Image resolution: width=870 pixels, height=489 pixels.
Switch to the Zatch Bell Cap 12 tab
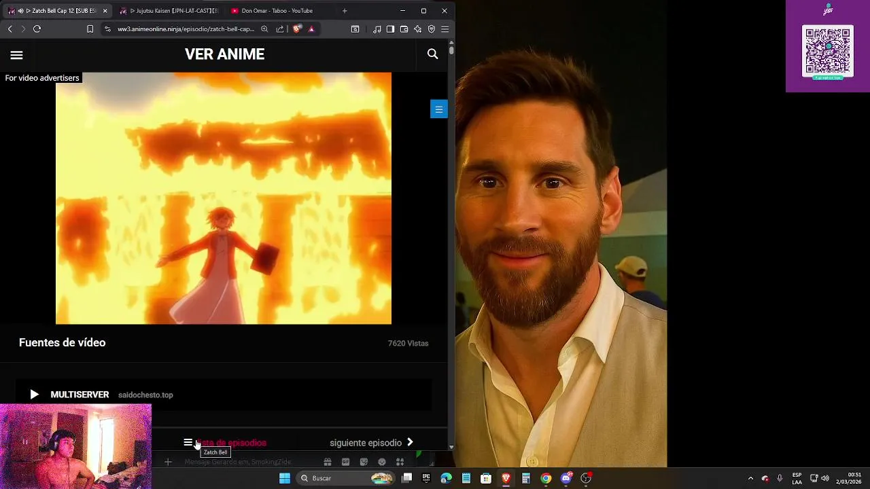click(x=58, y=11)
